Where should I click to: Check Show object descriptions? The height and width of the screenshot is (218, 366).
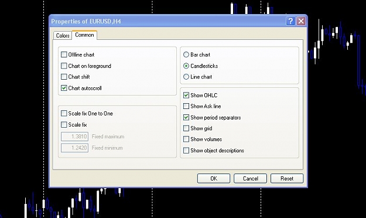pyautogui.click(x=186, y=151)
